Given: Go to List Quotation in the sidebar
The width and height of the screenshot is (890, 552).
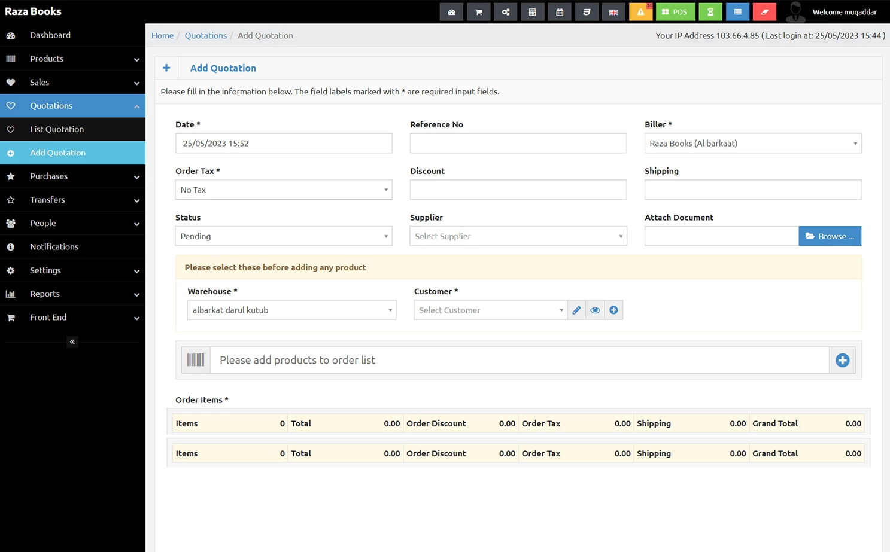Looking at the screenshot, I should (56, 129).
